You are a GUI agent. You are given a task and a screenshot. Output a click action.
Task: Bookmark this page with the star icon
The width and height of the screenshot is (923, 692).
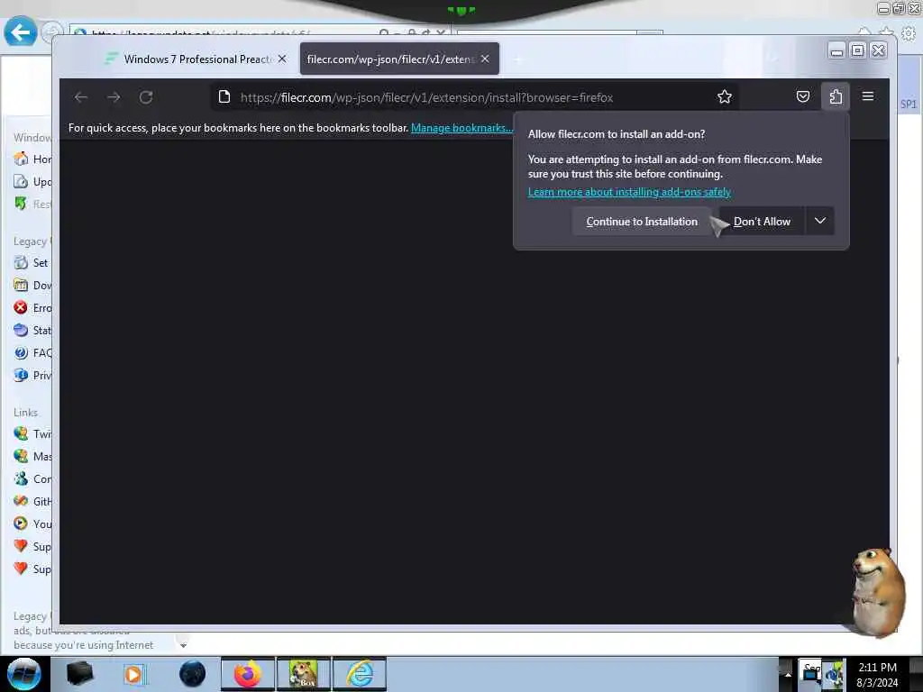(724, 97)
